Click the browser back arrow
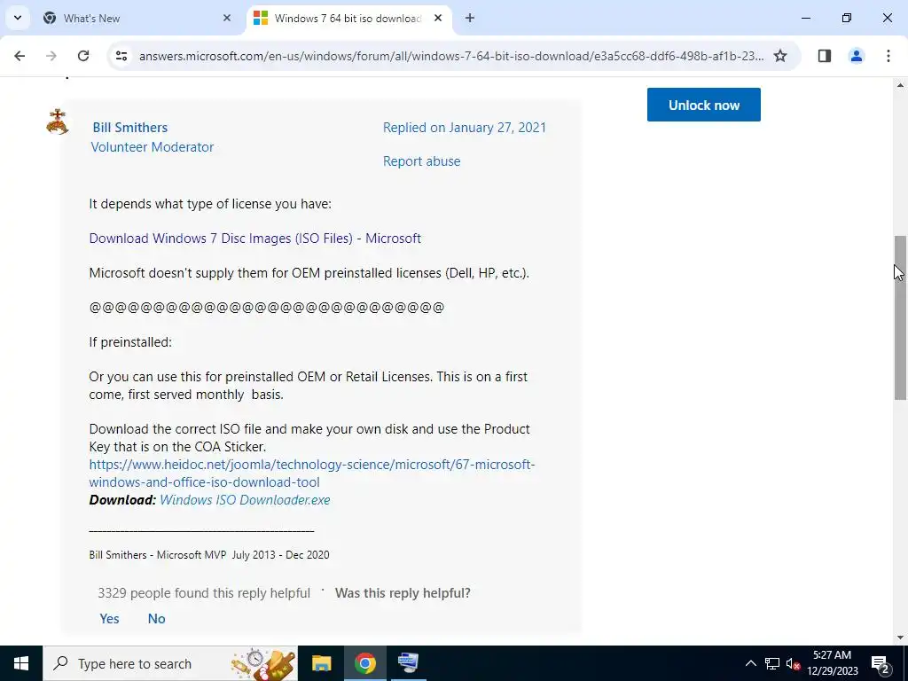The width and height of the screenshot is (908, 681). (x=20, y=56)
